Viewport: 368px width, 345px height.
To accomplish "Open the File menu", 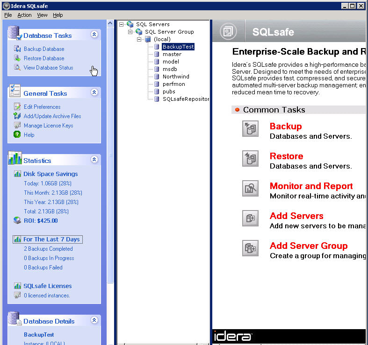I will pos(8,15).
